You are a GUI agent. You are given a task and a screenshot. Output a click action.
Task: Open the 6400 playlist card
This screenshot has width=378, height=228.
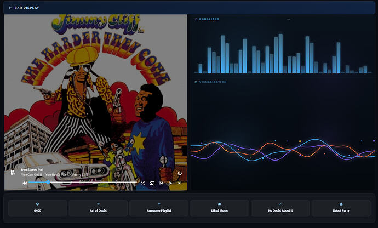coord(38,208)
